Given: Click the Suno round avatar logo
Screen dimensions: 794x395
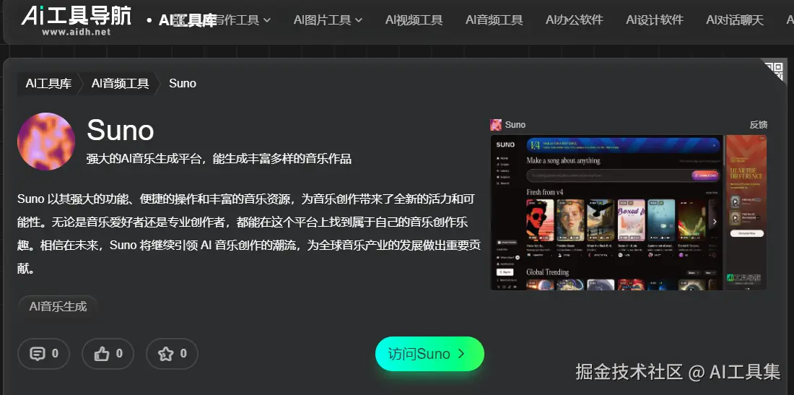Looking at the screenshot, I should (46, 142).
